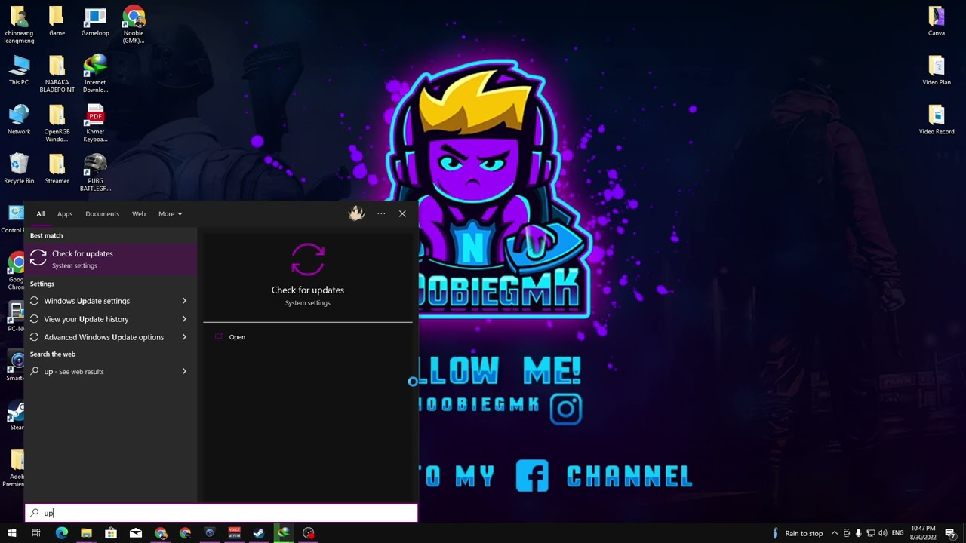Select the Recycle Bin icon
The height and width of the screenshot is (543, 966).
(x=19, y=169)
